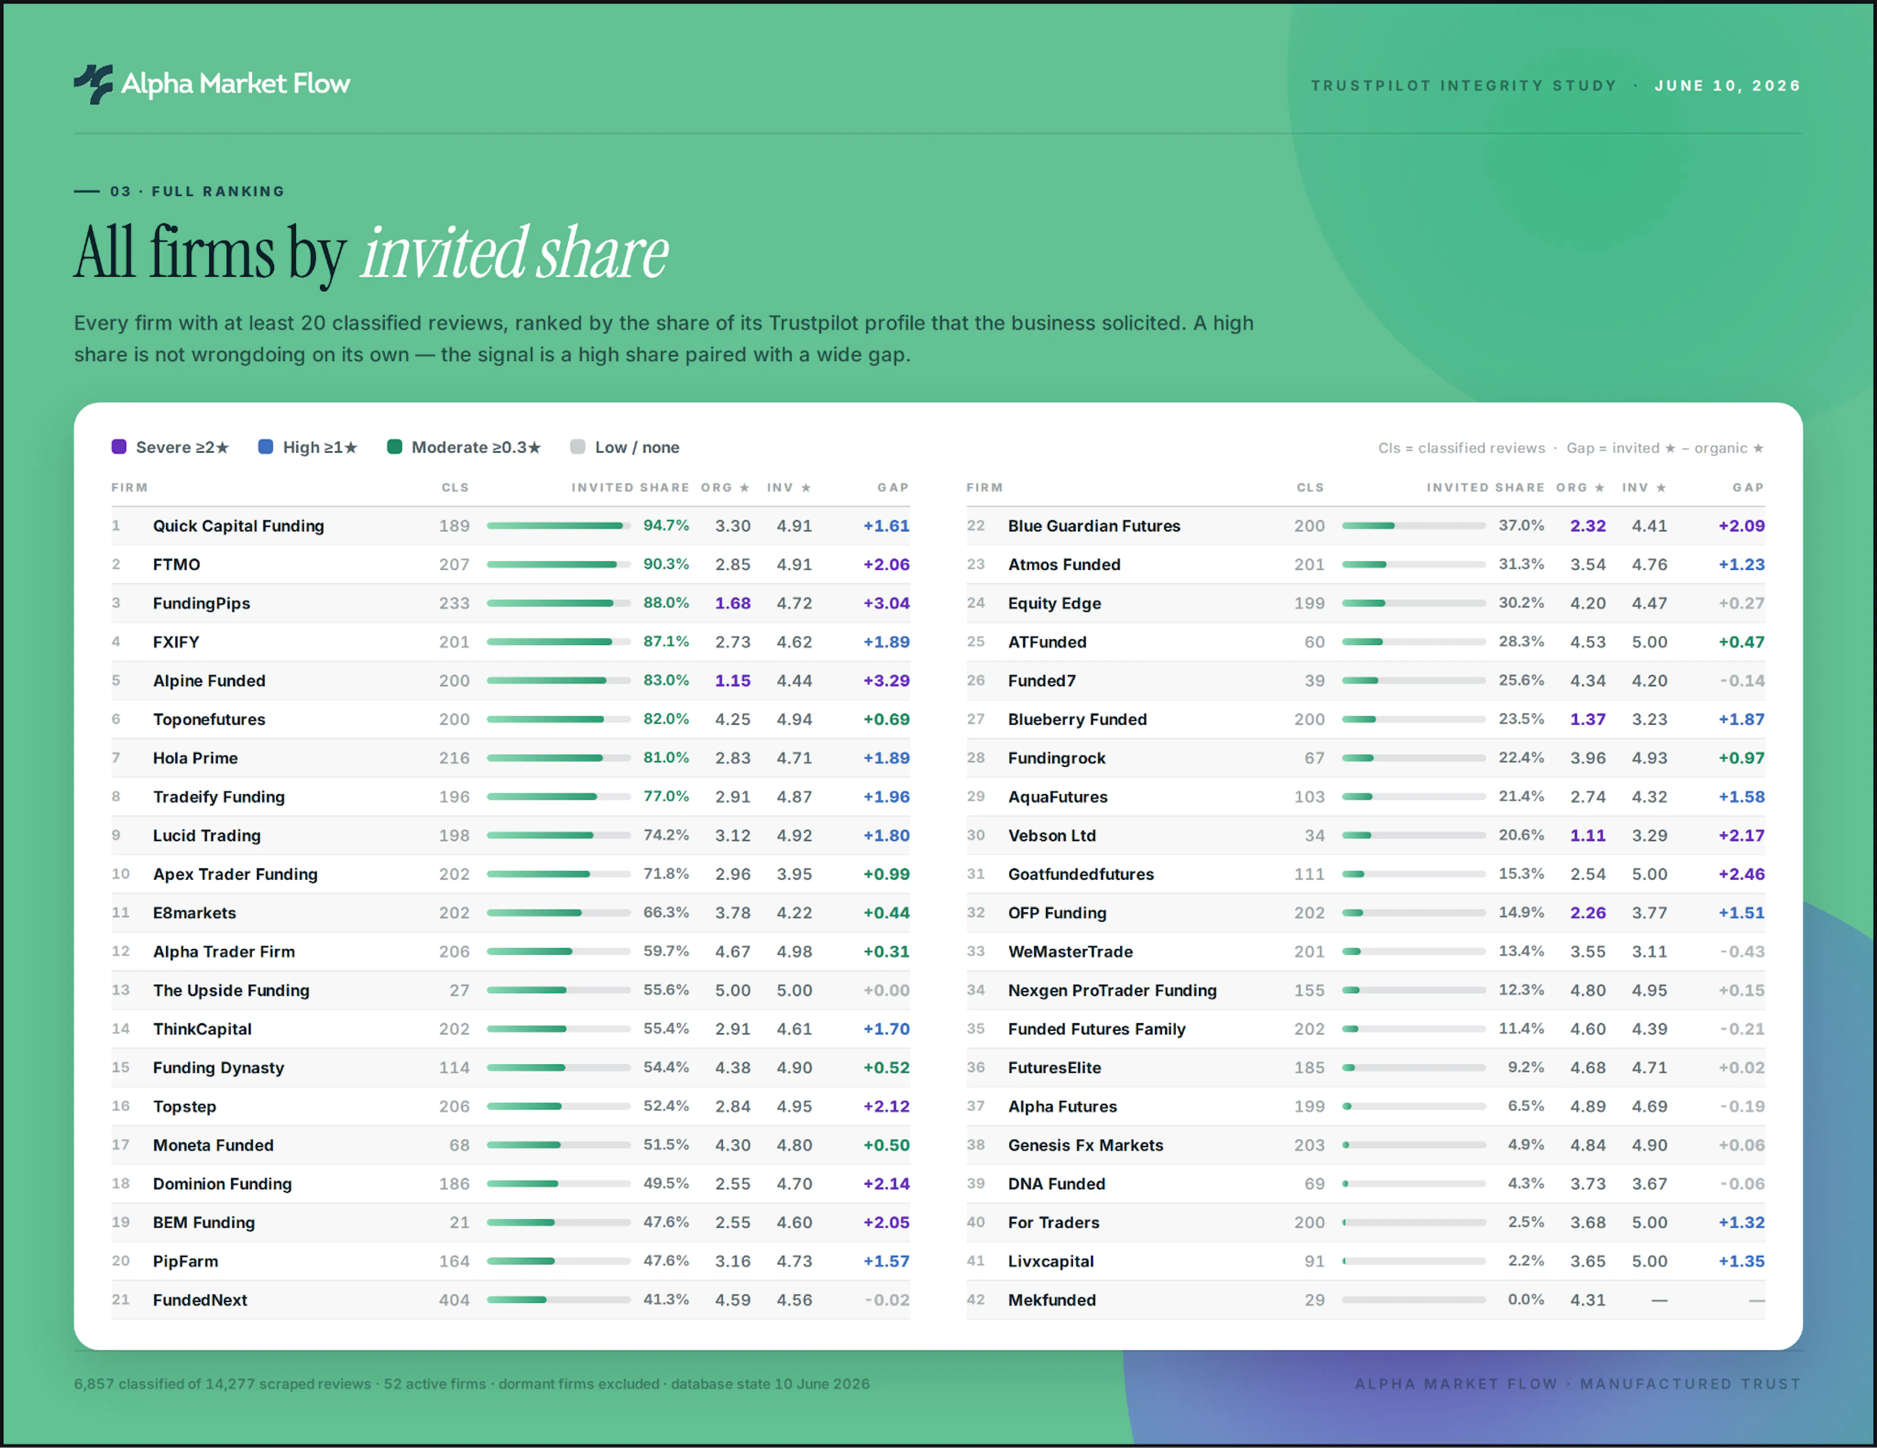The image size is (1877, 1448).
Task: Click Goatfundedfutures gap value +2.46
Action: point(1741,874)
